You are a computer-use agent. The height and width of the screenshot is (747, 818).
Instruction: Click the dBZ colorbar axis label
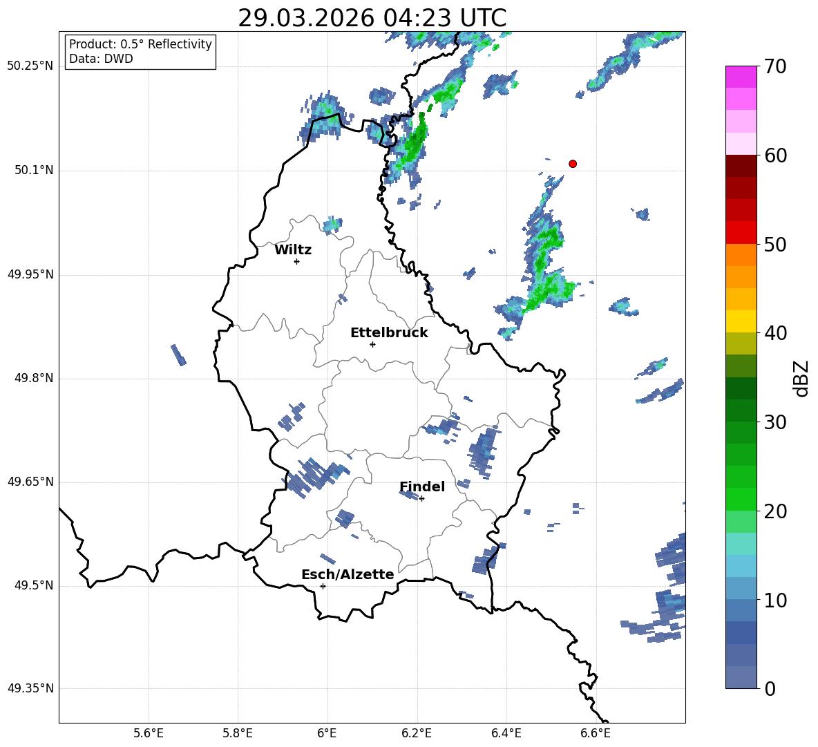click(801, 378)
